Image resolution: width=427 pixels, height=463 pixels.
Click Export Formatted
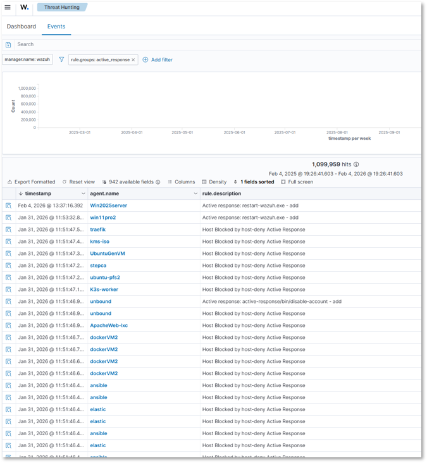coord(31,182)
